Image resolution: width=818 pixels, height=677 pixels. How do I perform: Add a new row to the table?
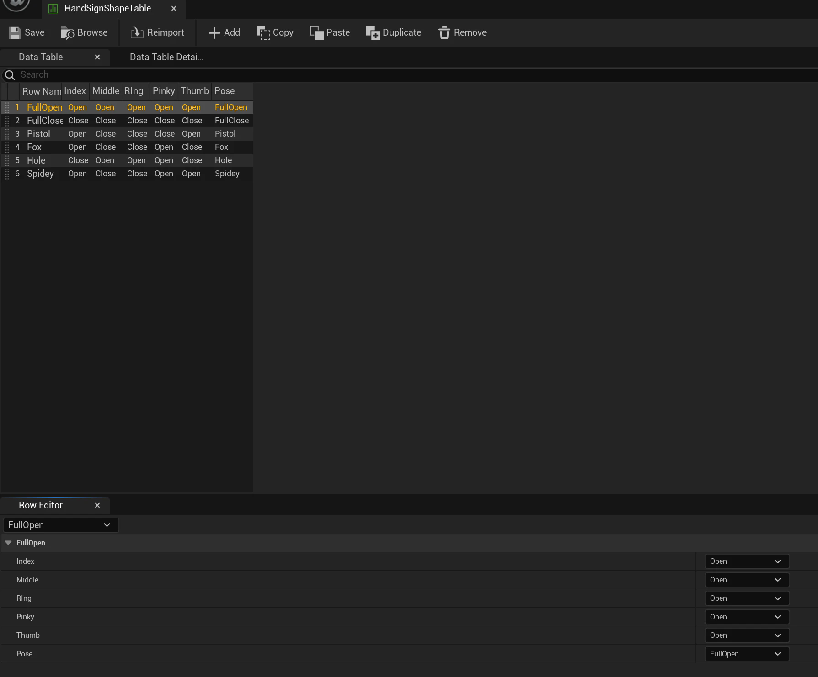(224, 33)
